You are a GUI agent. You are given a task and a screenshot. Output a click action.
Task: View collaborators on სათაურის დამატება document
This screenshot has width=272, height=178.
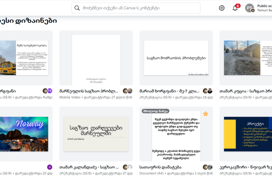(x=208, y=167)
